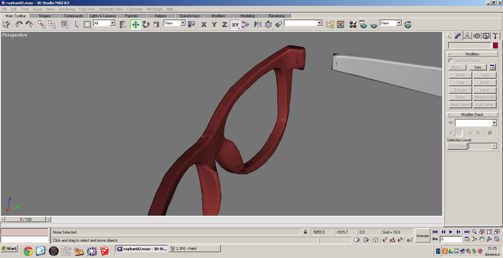This screenshot has width=503, height=258.
Task: Open the Rendering menu
Action: (x=66, y=9)
